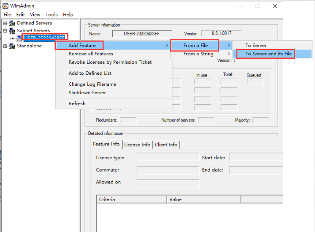
Task: Expand the Defined Servers tree node
Action: 5,23
